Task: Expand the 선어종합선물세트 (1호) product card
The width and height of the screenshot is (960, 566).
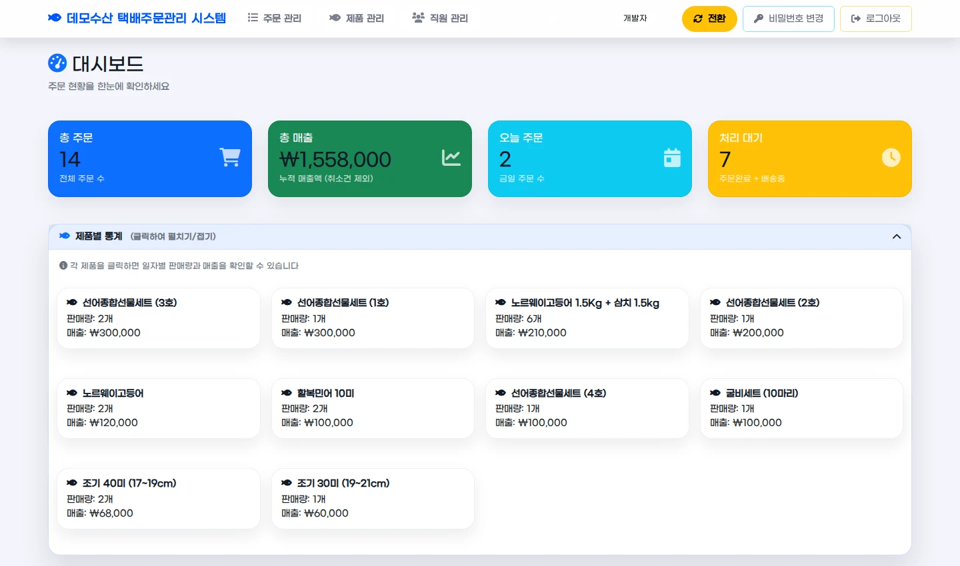Action: [x=373, y=318]
